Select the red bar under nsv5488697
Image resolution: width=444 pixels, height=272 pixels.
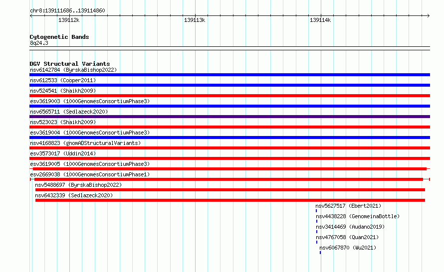230,190
